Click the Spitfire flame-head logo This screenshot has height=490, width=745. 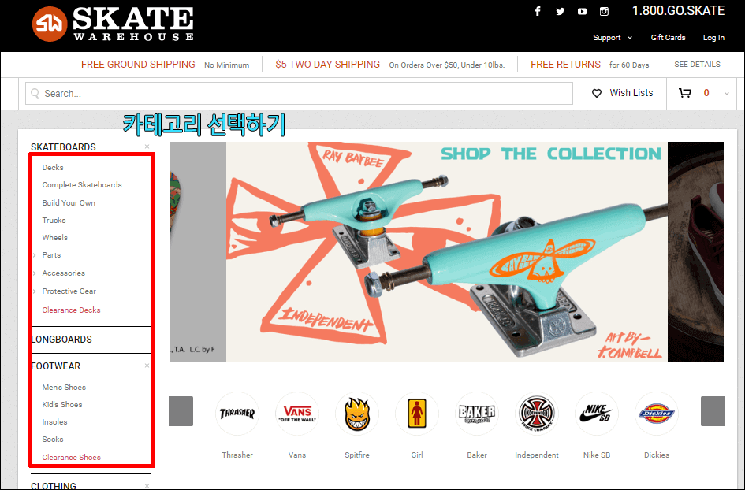(357, 414)
